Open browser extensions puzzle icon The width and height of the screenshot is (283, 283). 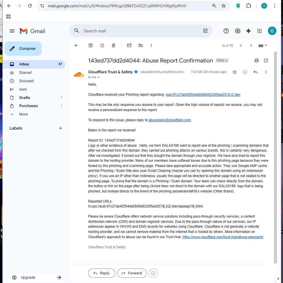pos(249,6)
